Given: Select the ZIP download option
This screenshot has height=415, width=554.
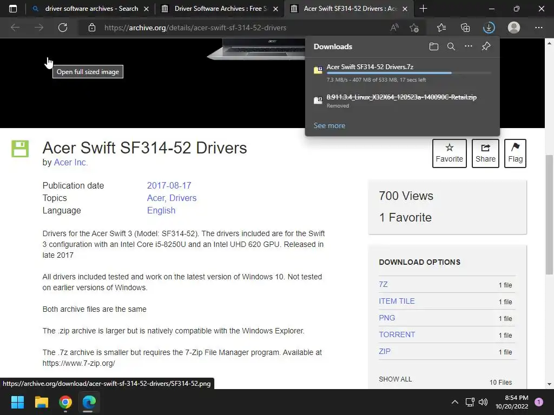Looking at the screenshot, I should click(x=385, y=351).
